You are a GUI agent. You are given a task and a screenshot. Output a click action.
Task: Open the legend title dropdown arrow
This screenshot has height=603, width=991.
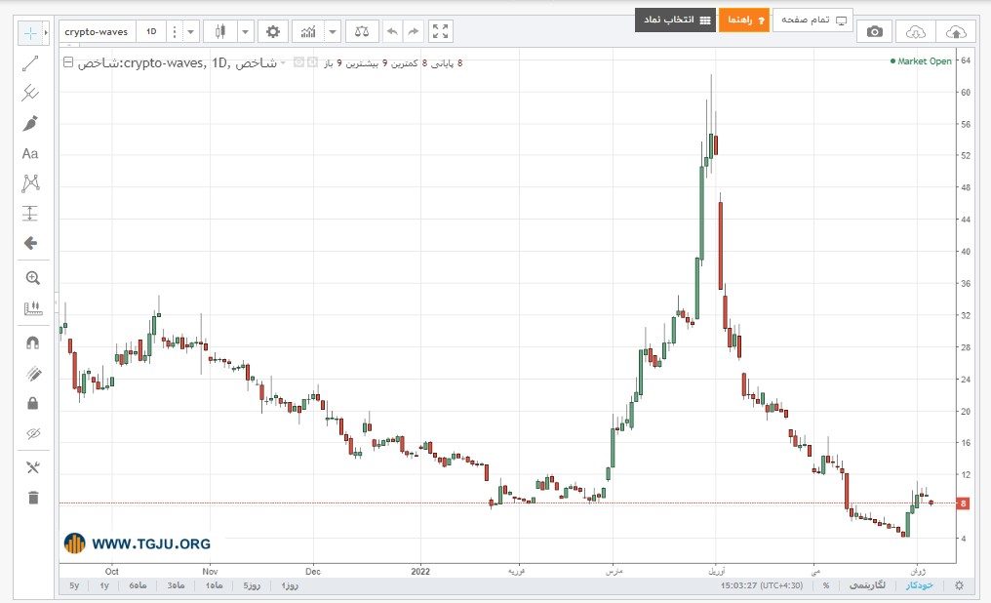(283, 62)
